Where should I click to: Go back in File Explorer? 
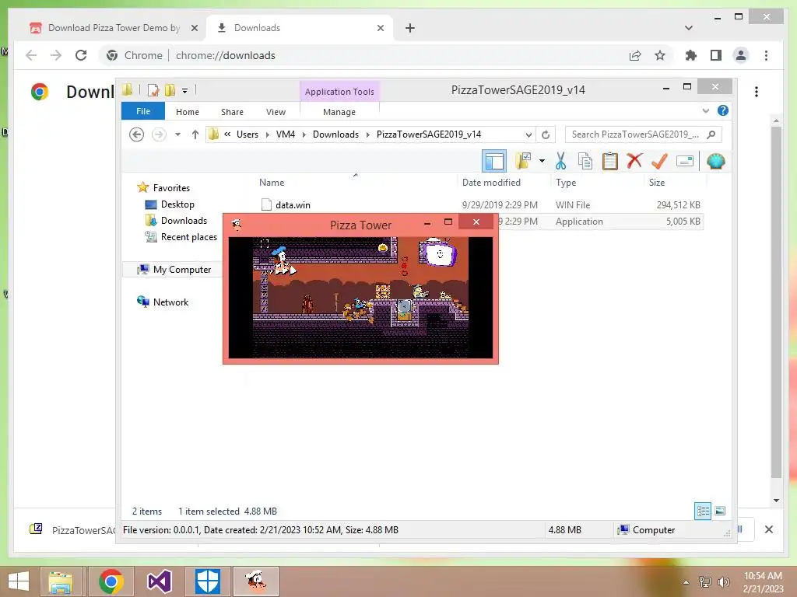point(136,134)
